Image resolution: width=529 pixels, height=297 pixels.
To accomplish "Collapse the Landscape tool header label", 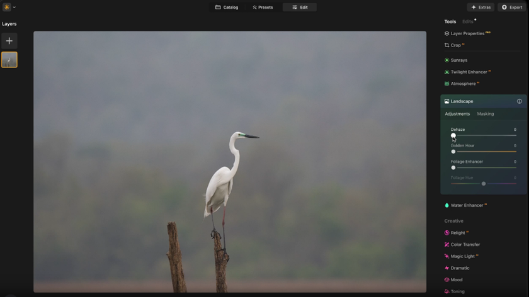I will tap(462, 101).
